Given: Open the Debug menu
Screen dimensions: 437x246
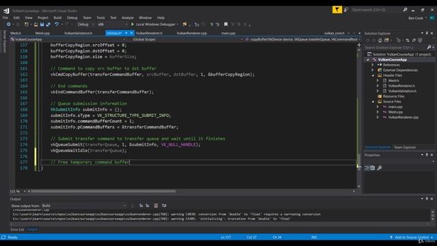Looking at the screenshot, I should (72, 18).
